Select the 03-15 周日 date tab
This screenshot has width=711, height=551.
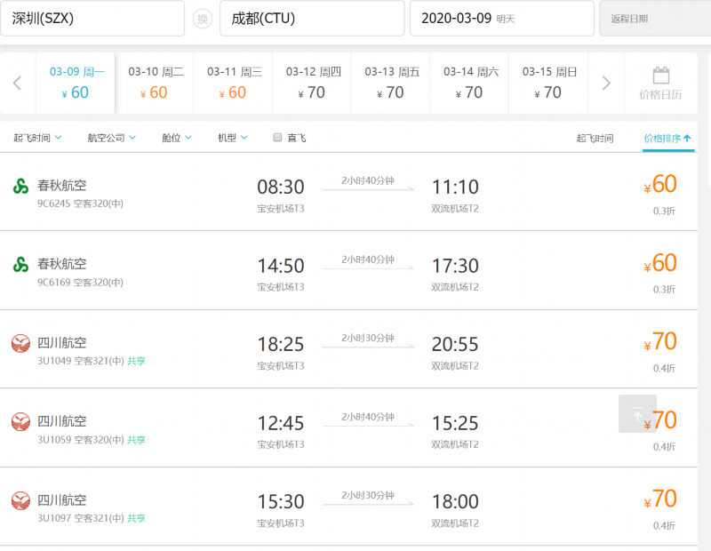[x=549, y=83]
